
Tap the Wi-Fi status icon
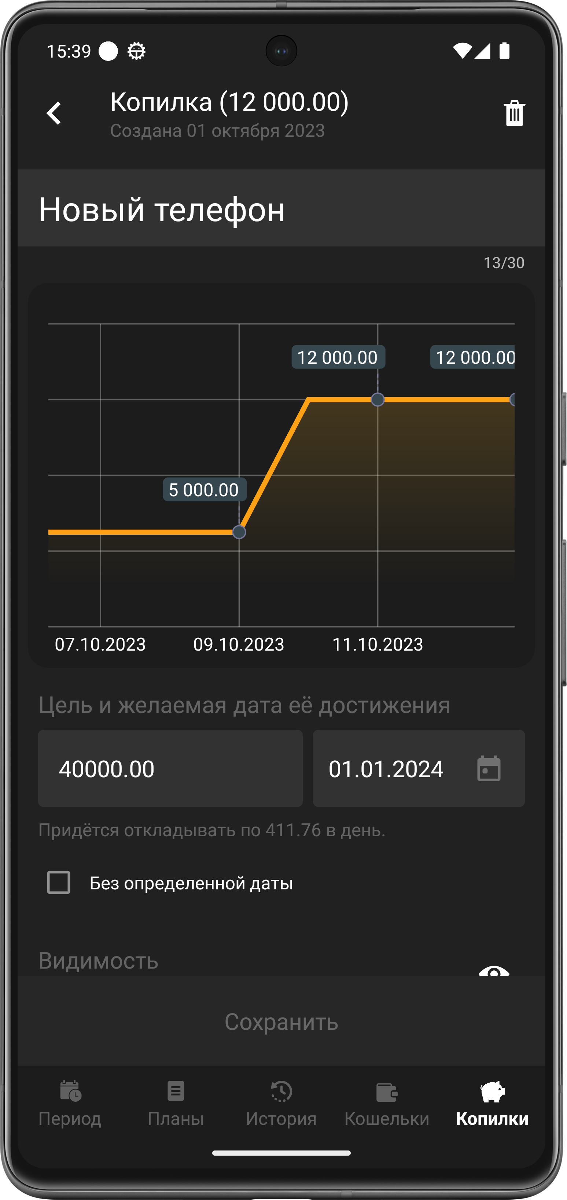(x=462, y=51)
